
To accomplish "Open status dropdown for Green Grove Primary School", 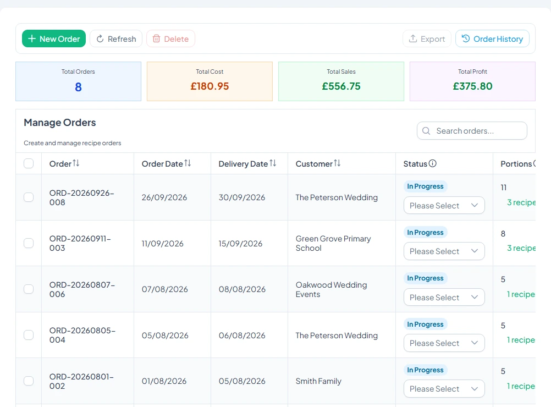I will 444,251.
